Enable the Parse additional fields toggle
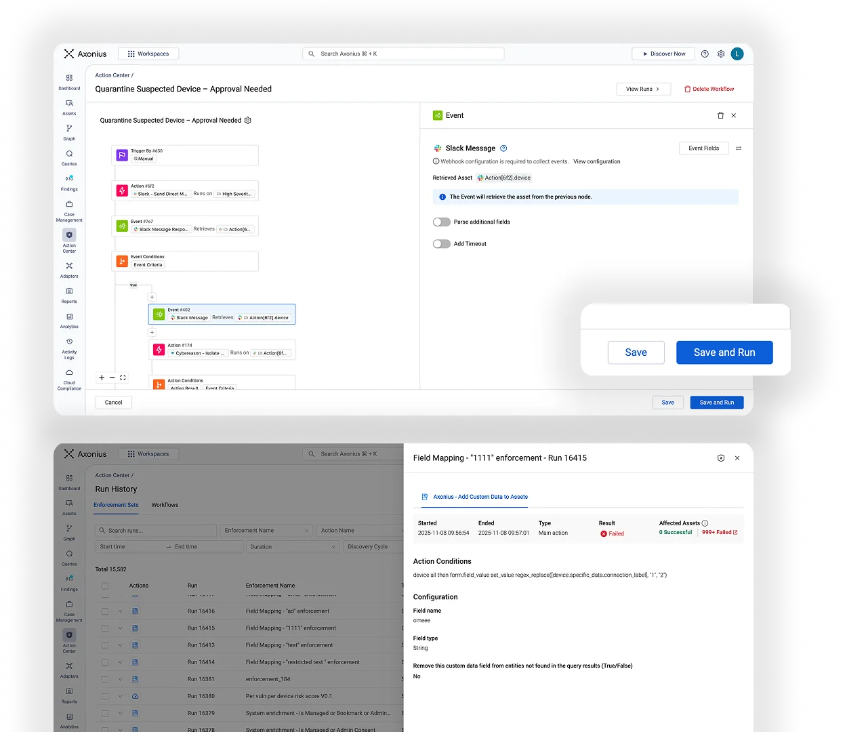847x732 pixels. pyautogui.click(x=442, y=222)
